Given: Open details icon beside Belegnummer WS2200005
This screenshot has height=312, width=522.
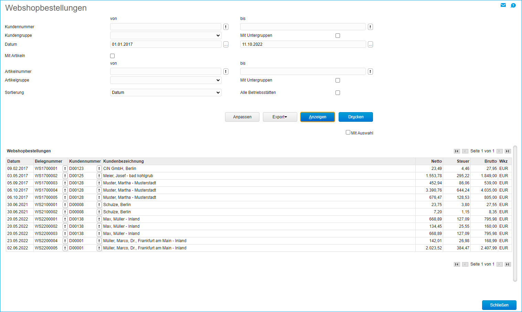Looking at the screenshot, I should click(65, 248).
